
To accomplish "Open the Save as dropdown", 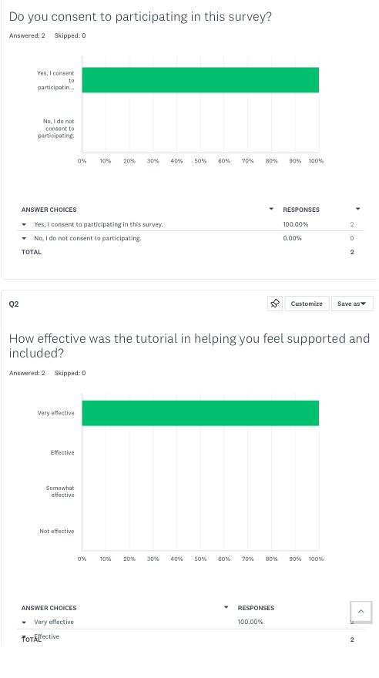I will (352, 304).
